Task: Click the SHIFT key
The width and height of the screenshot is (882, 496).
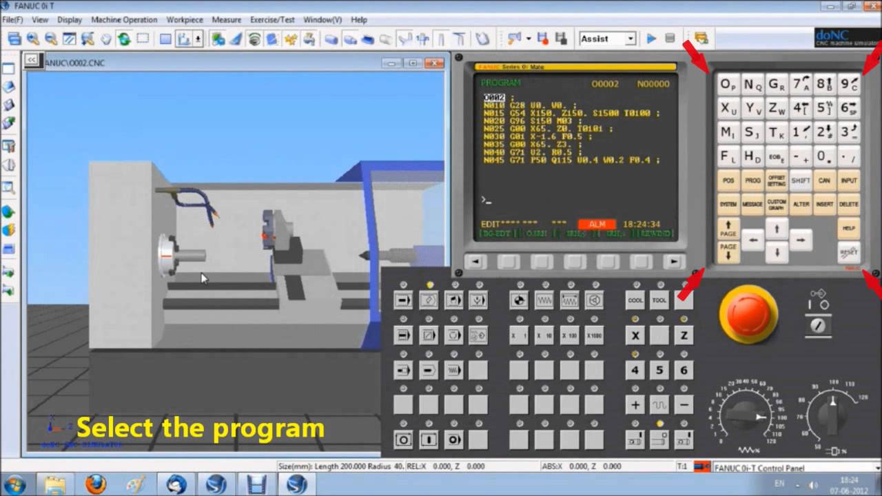Action: point(801,180)
